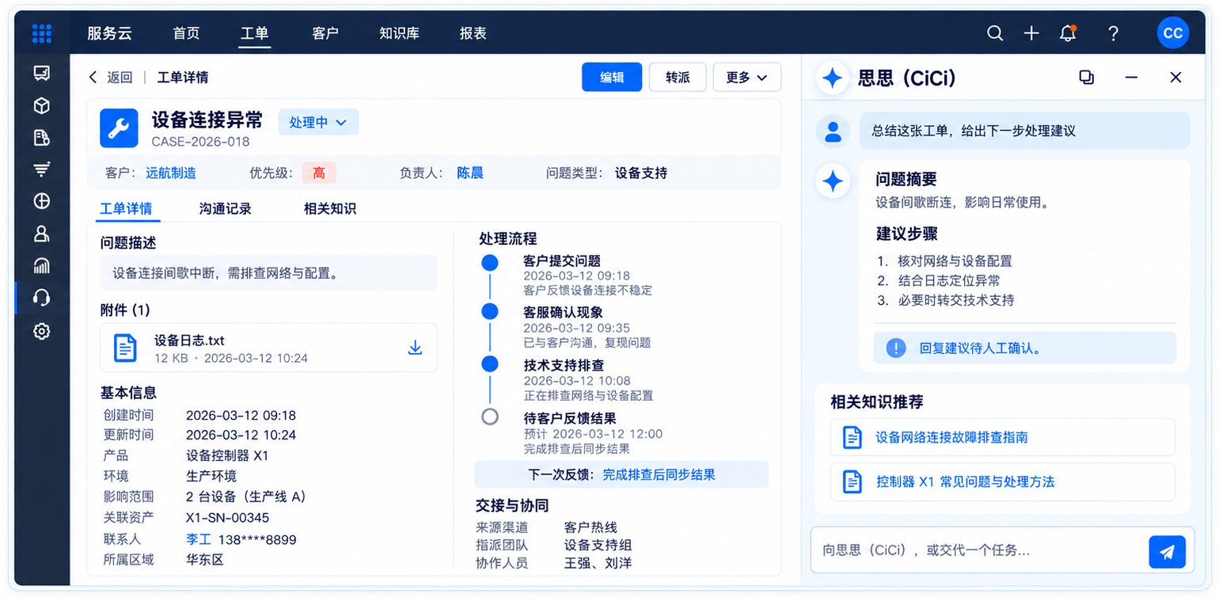Expand the 更多 dropdown button
Screen dimensions: 1219x601
pyautogui.click(x=746, y=77)
